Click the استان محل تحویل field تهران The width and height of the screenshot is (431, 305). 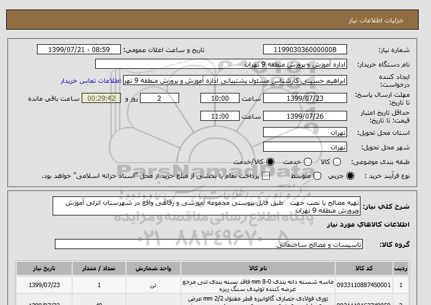point(305,132)
